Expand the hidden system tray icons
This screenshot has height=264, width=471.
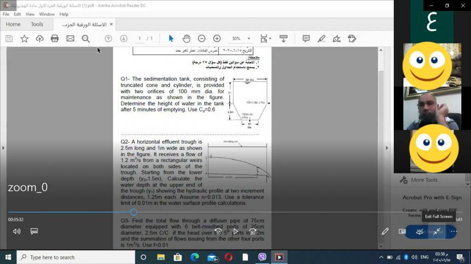click(381, 257)
